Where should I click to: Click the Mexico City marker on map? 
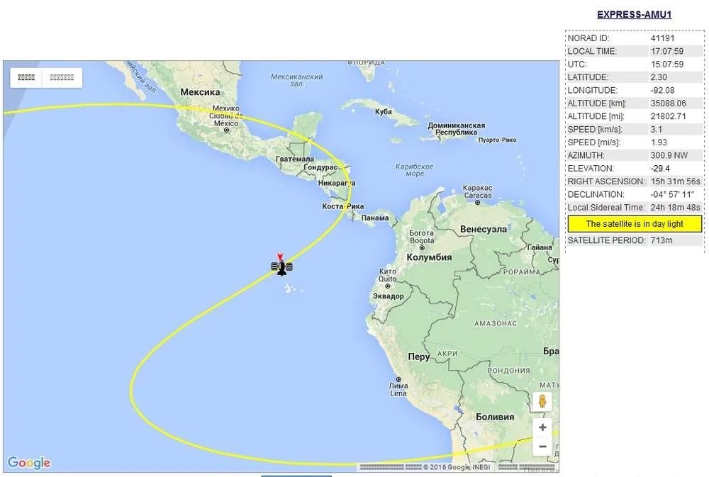coord(227,130)
